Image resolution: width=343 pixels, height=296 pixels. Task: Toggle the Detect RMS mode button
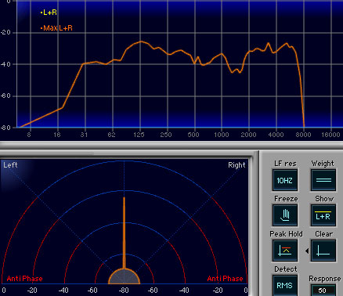(285, 285)
